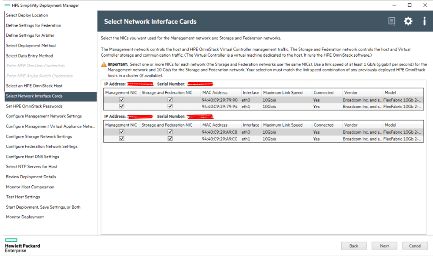
Task: Maximize the Deployment Manager window
Action: pyautogui.click(x=409, y=5)
